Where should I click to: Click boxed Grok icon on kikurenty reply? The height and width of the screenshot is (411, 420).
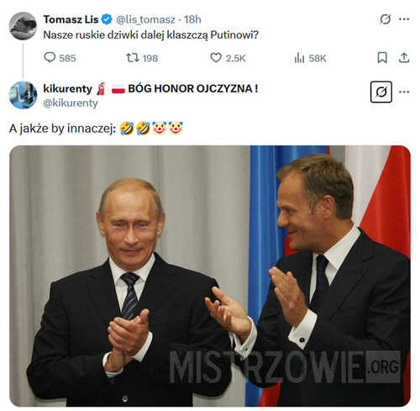[381, 92]
